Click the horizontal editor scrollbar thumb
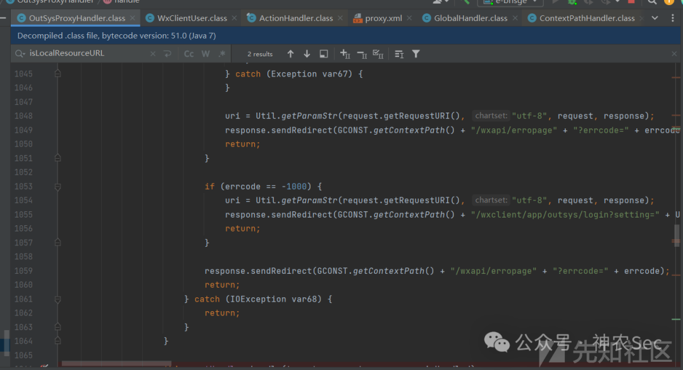The image size is (683, 370). pos(116,364)
